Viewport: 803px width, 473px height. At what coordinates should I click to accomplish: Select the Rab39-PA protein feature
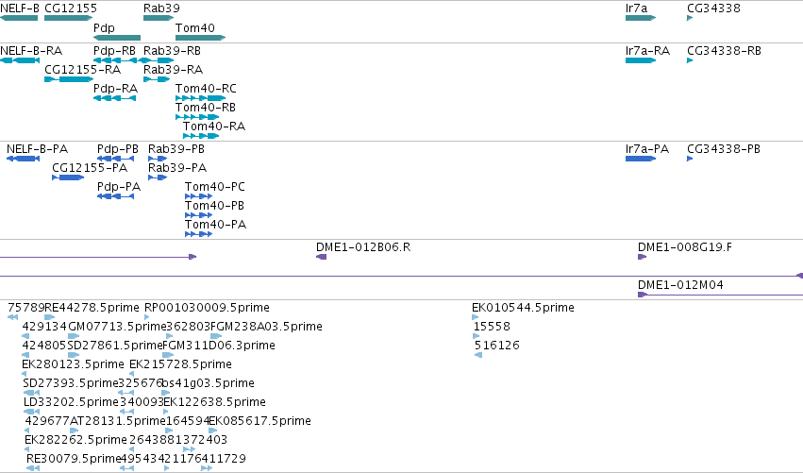coord(158,177)
